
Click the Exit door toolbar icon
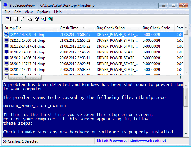click(x=51, y=19)
